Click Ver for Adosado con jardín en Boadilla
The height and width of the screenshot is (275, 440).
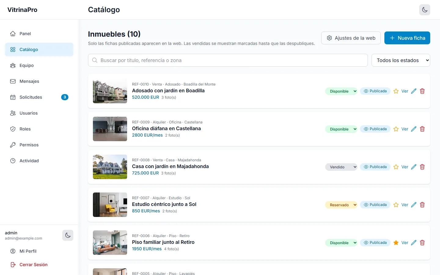[x=405, y=91]
